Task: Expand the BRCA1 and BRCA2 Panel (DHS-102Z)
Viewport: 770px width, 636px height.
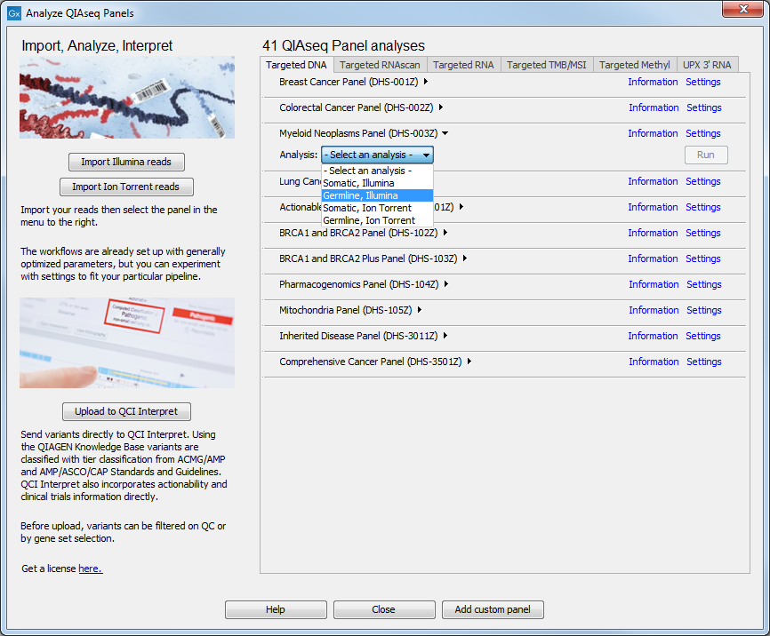Action: tap(445, 233)
